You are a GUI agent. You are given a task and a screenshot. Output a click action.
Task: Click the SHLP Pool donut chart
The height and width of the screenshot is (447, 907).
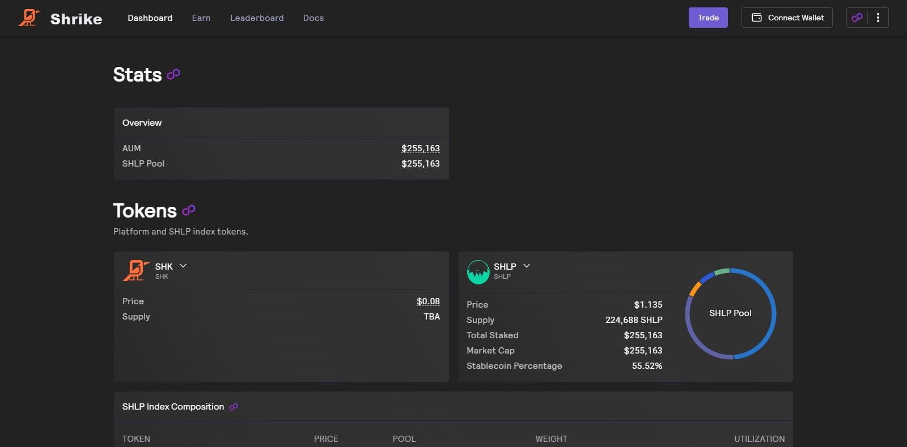point(730,313)
